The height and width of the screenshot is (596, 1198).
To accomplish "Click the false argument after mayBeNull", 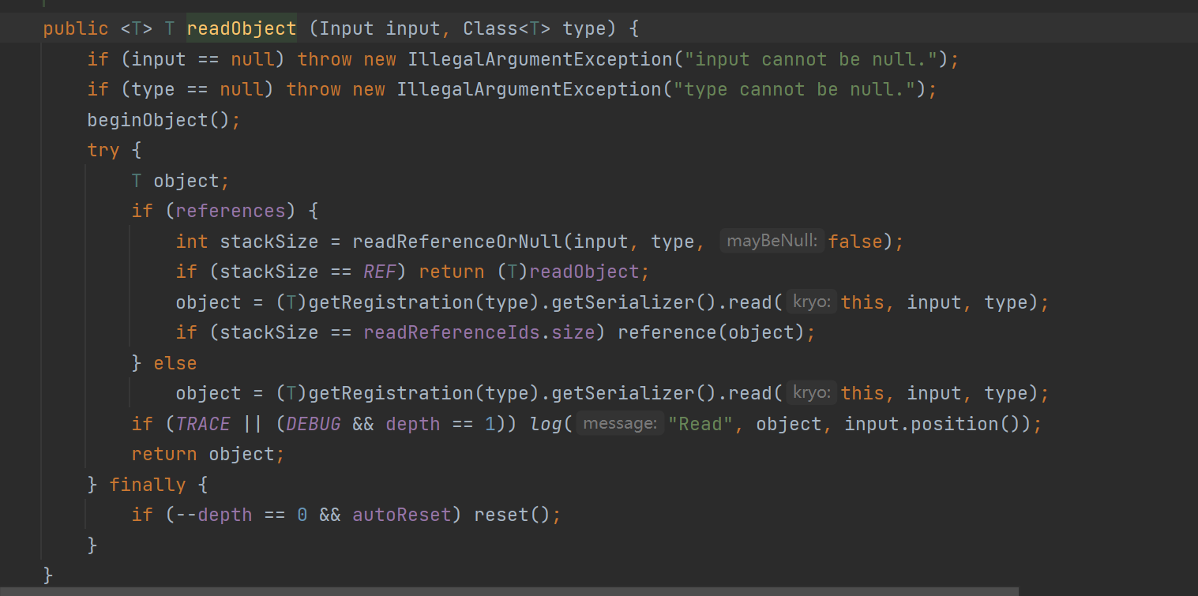I will [855, 242].
